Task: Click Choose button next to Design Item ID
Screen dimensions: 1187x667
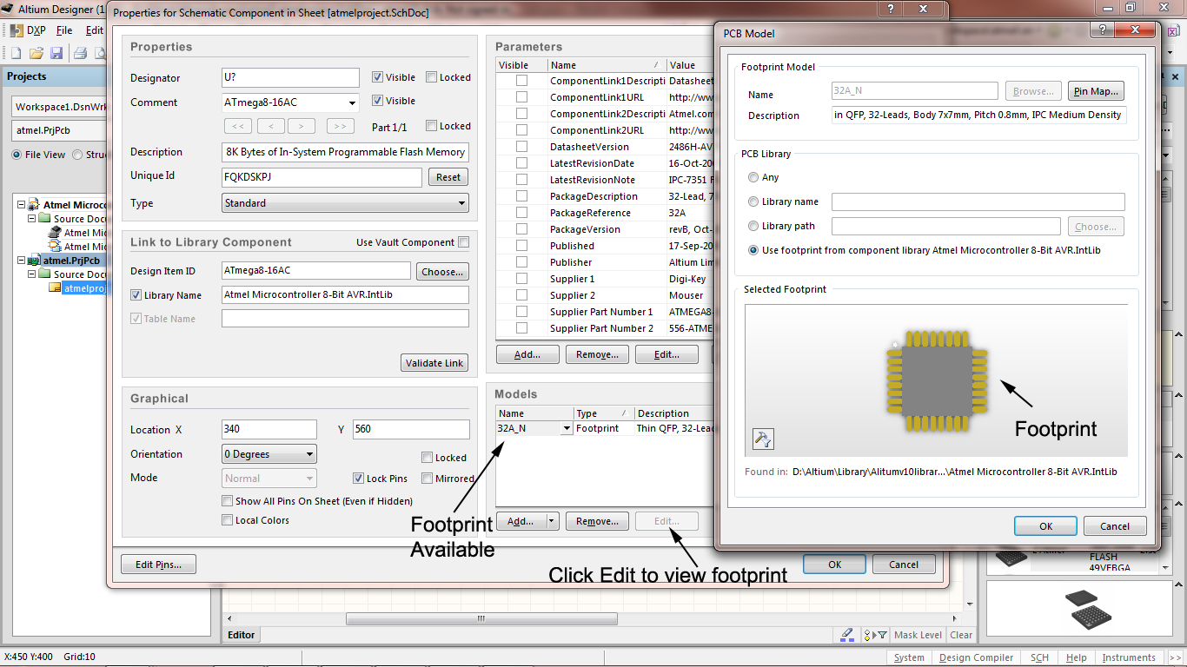Action: [x=442, y=272]
